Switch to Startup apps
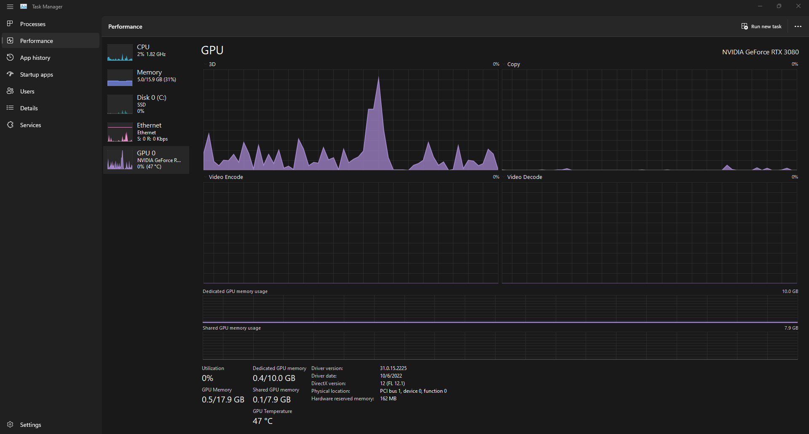The image size is (809, 434). [x=51, y=75]
